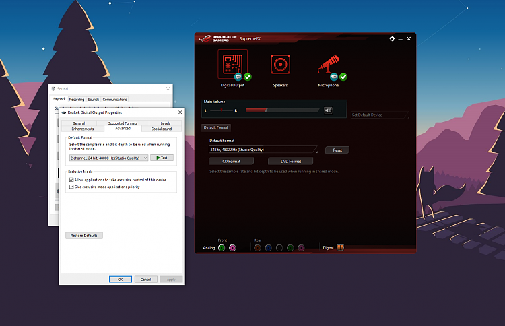The width and height of the screenshot is (505, 326).
Task: Select the Speakers device icon
Action: point(280,65)
